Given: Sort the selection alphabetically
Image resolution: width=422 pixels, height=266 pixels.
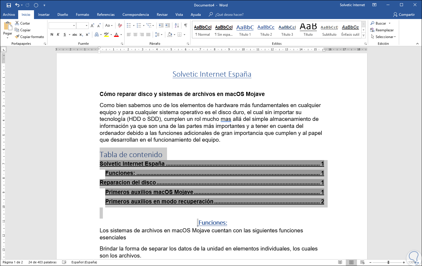Looking at the screenshot, I should (x=177, y=25).
